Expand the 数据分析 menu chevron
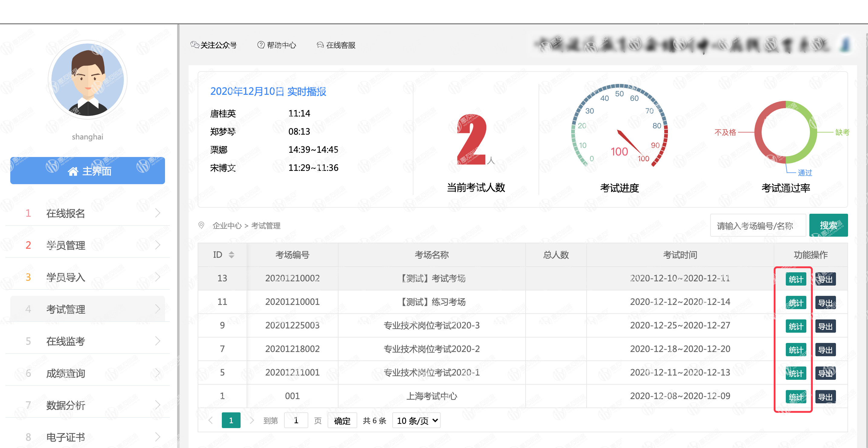 (158, 405)
